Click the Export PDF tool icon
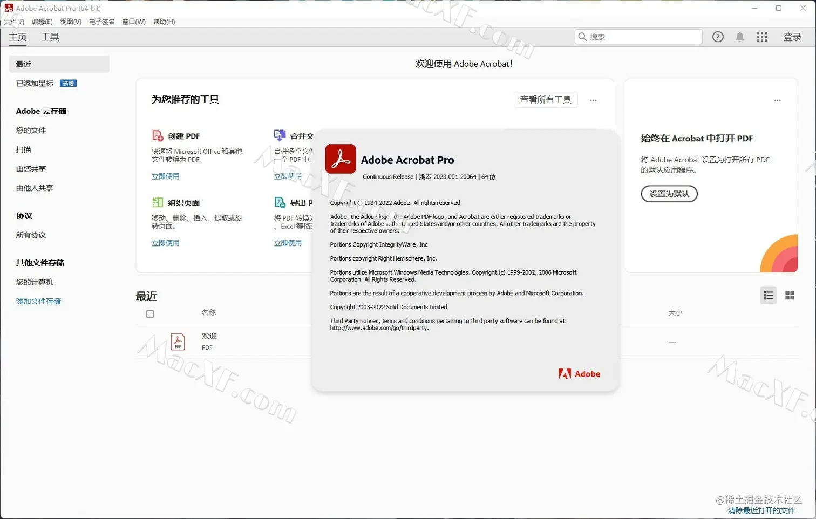 pos(280,202)
